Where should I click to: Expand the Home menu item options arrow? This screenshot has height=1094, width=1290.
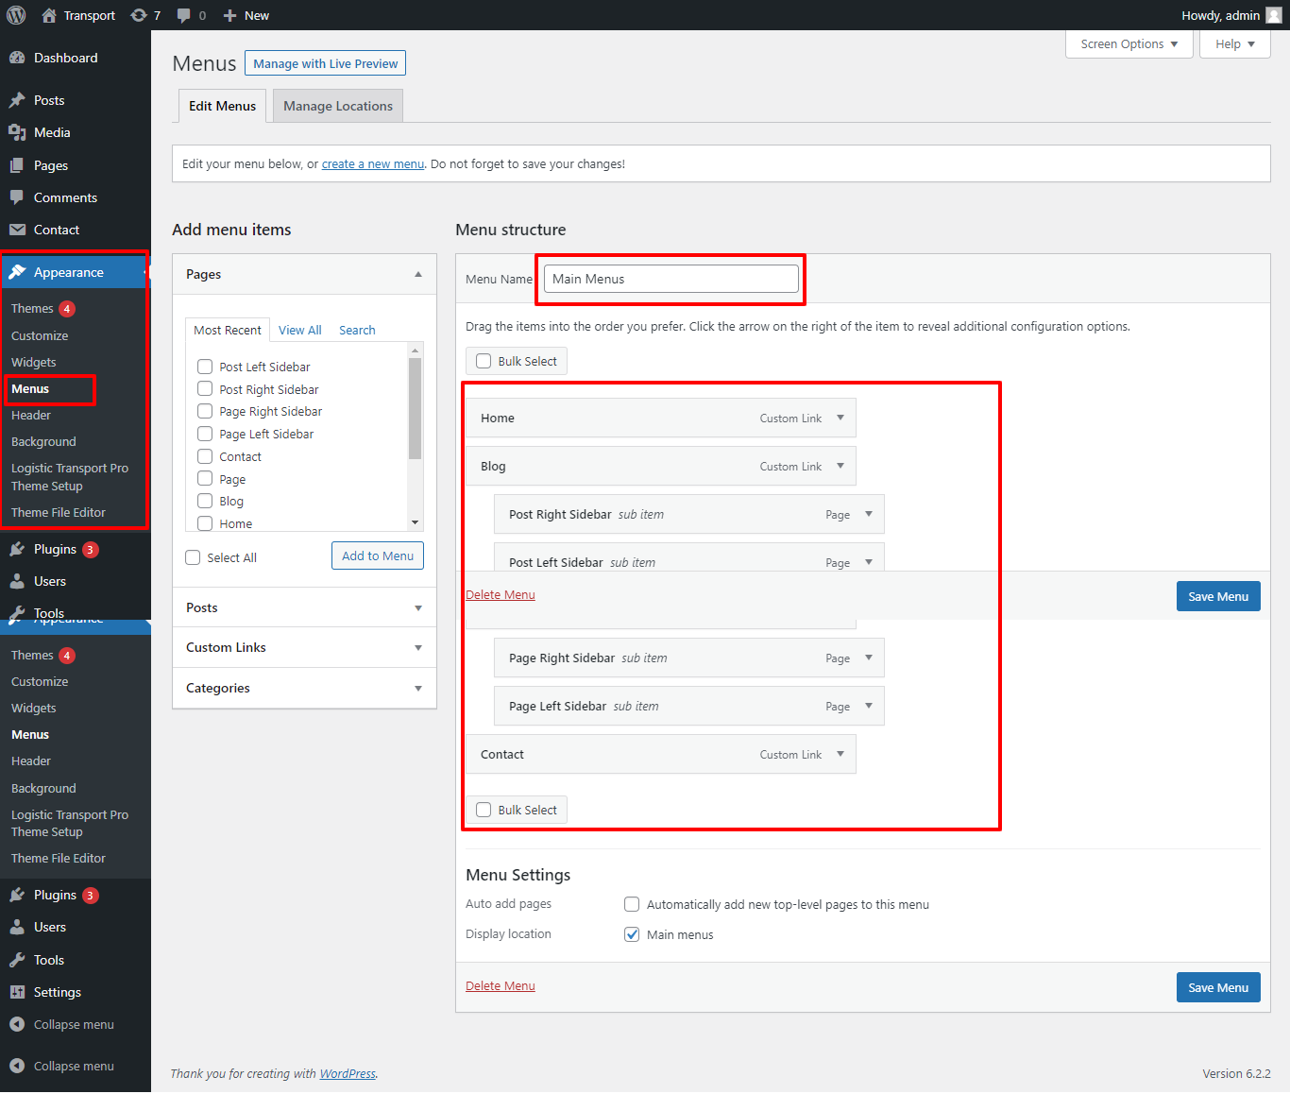840,418
